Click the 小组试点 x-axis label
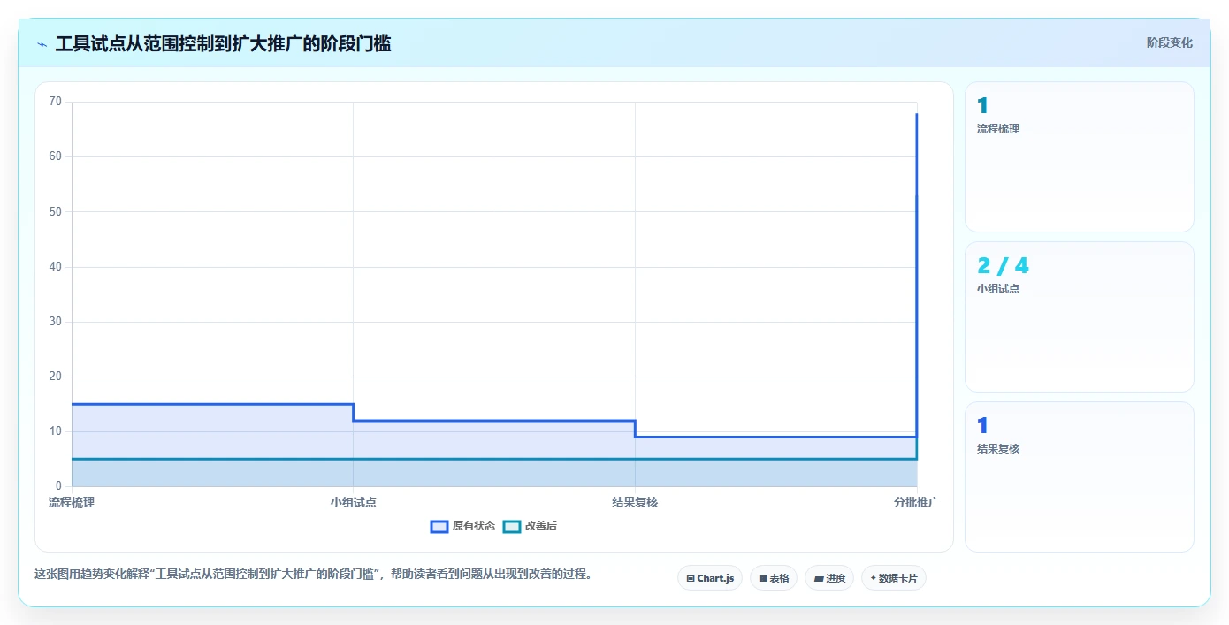This screenshot has height=625, width=1229. [354, 502]
